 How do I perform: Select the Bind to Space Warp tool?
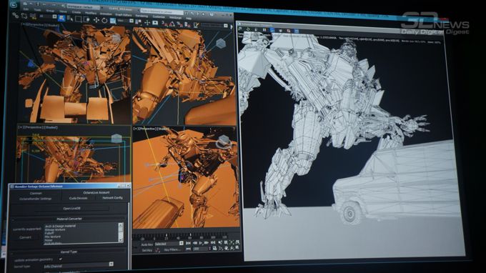click(33, 16)
